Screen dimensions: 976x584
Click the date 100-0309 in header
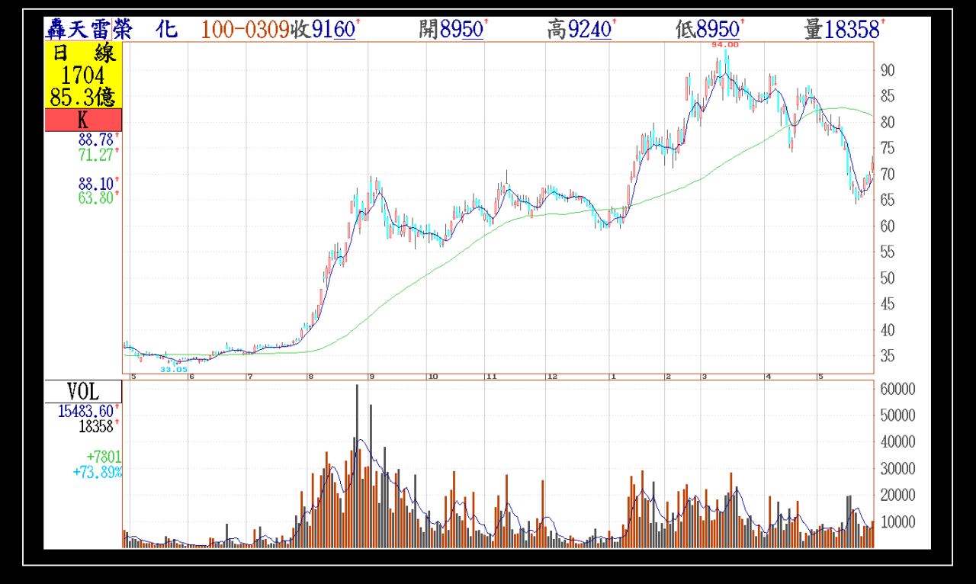[x=245, y=30]
